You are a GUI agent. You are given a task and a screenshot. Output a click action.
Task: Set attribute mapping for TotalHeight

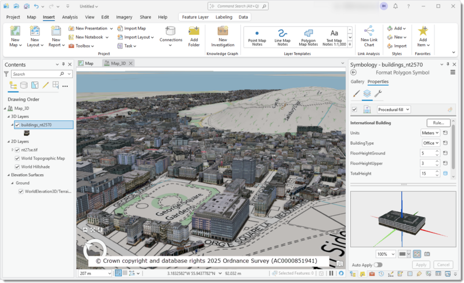pyautogui.click(x=445, y=174)
